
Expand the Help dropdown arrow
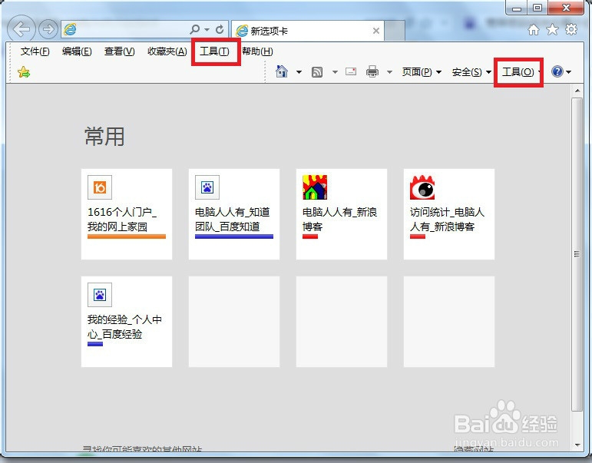[569, 71]
